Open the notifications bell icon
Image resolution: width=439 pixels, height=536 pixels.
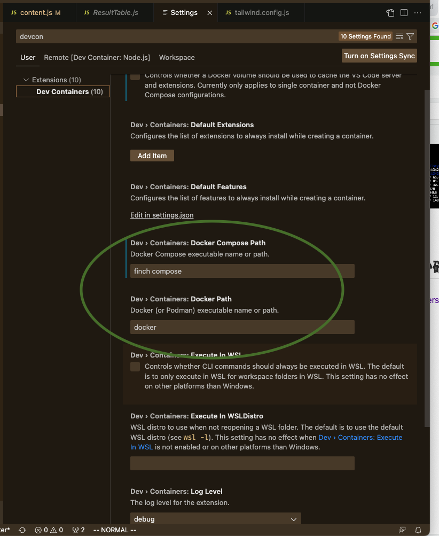[418, 530]
